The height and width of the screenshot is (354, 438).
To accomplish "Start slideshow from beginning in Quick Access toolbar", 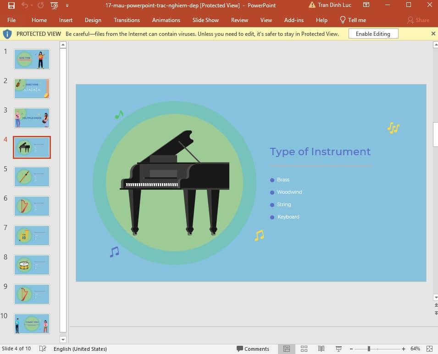I will pos(53,5).
